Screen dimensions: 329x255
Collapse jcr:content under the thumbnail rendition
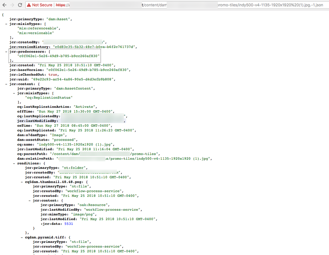point(29,200)
